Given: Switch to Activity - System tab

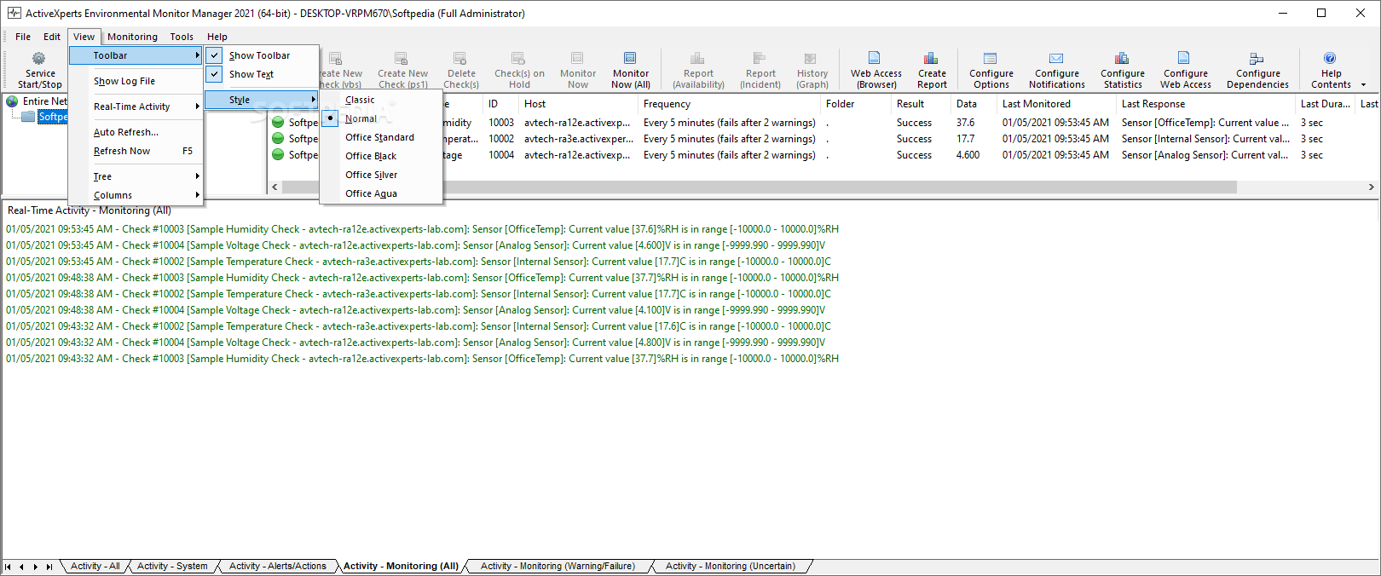Looking at the screenshot, I should pyautogui.click(x=172, y=566).
